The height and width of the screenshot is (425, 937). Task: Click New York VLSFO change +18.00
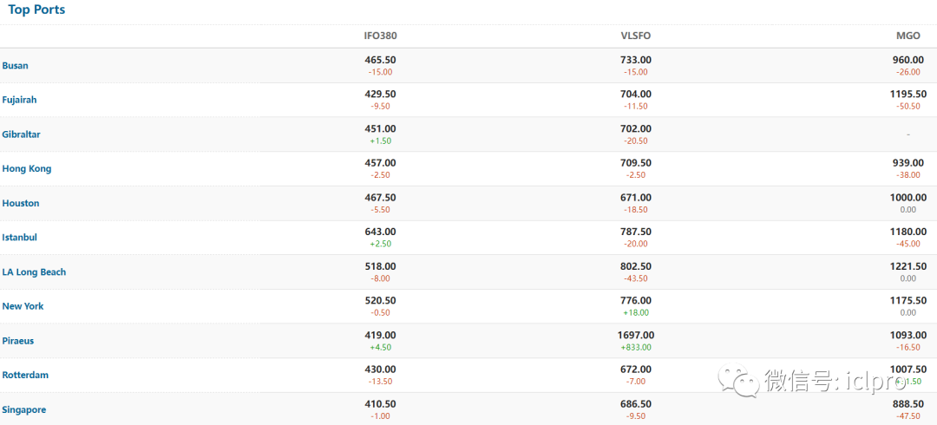point(636,312)
